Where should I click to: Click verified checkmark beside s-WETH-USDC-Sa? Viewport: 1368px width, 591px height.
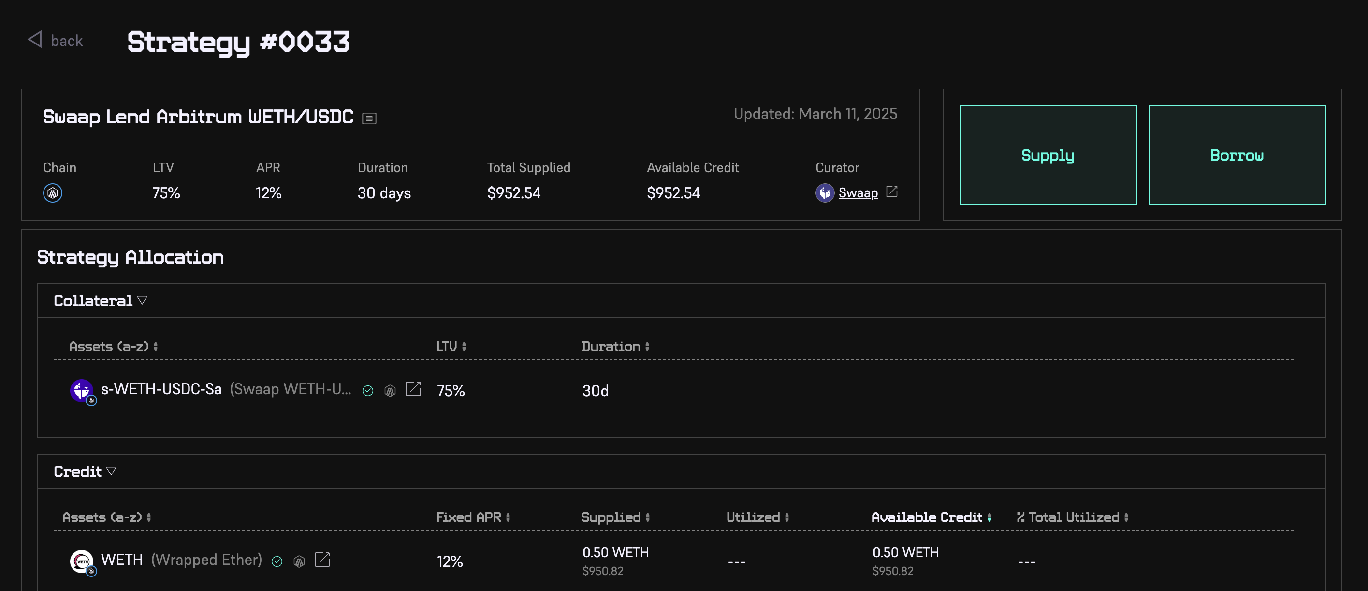[367, 391]
